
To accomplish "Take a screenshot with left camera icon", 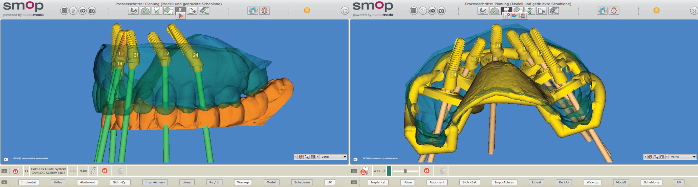I will pyautogui.click(x=92, y=11).
